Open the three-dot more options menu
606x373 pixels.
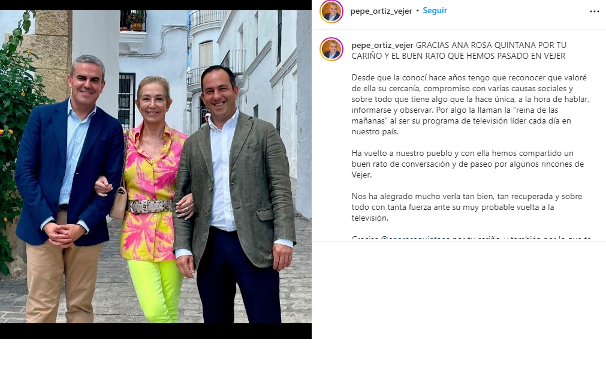pos(595,11)
